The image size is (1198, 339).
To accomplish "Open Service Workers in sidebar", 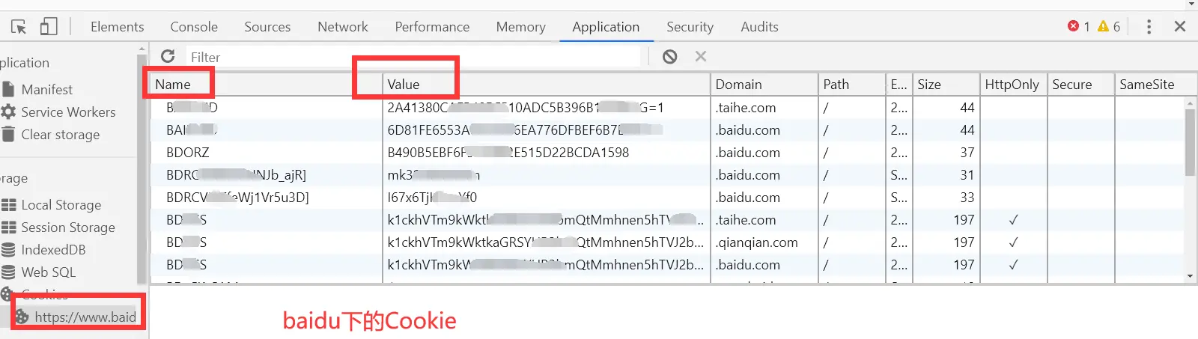I will (x=67, y=112).
